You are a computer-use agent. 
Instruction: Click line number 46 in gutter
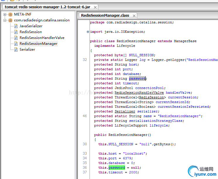85,116
